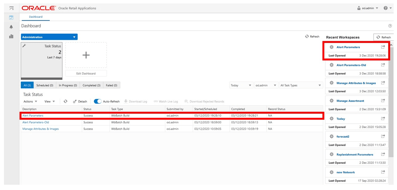Switch to the Scheduled (0) tab
397x190 pixels.
pyautogui.click(x=45, y=85)
